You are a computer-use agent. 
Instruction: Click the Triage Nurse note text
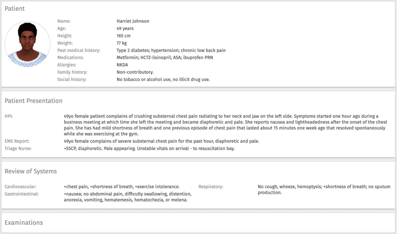pos(149,148)
